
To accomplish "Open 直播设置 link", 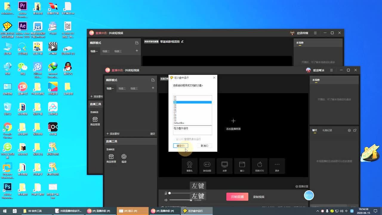I will click(x=302, y=186).
